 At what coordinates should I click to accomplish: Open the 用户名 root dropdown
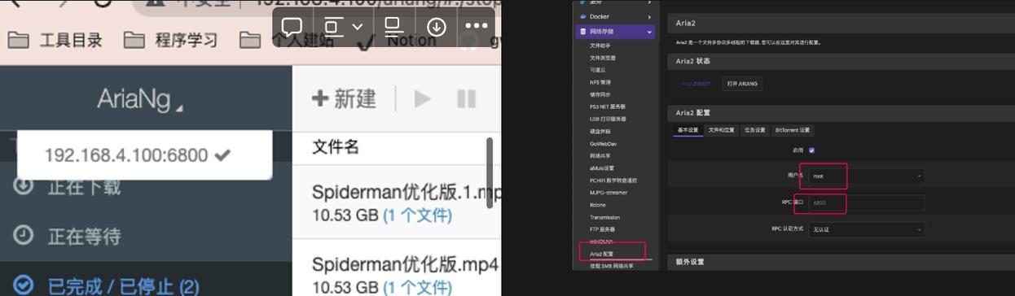866,176
